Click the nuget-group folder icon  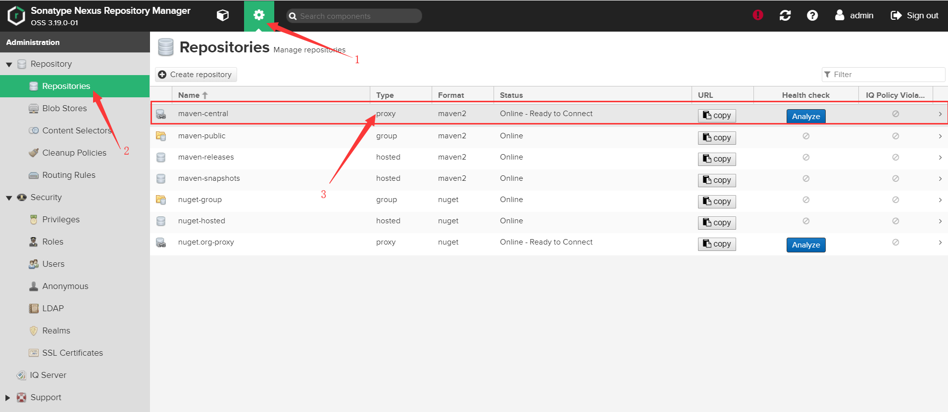[x=161, y=200]
